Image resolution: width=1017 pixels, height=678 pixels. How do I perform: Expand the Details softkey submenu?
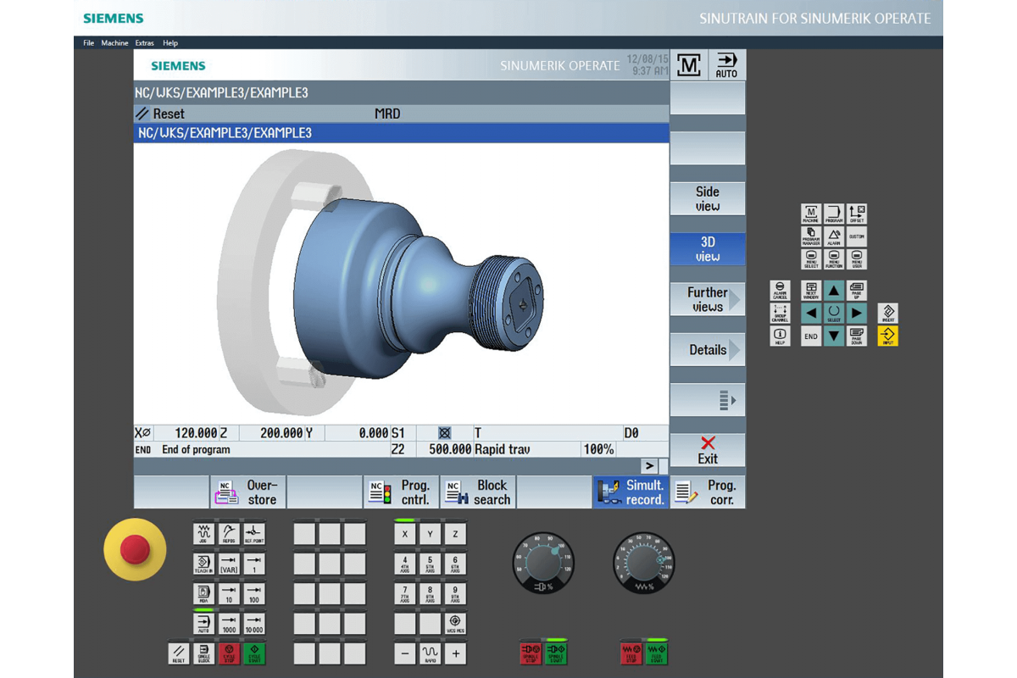click(x=708, y=350)
